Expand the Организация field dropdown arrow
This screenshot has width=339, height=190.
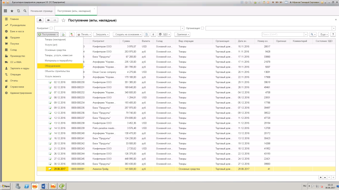tap(334, 28)
